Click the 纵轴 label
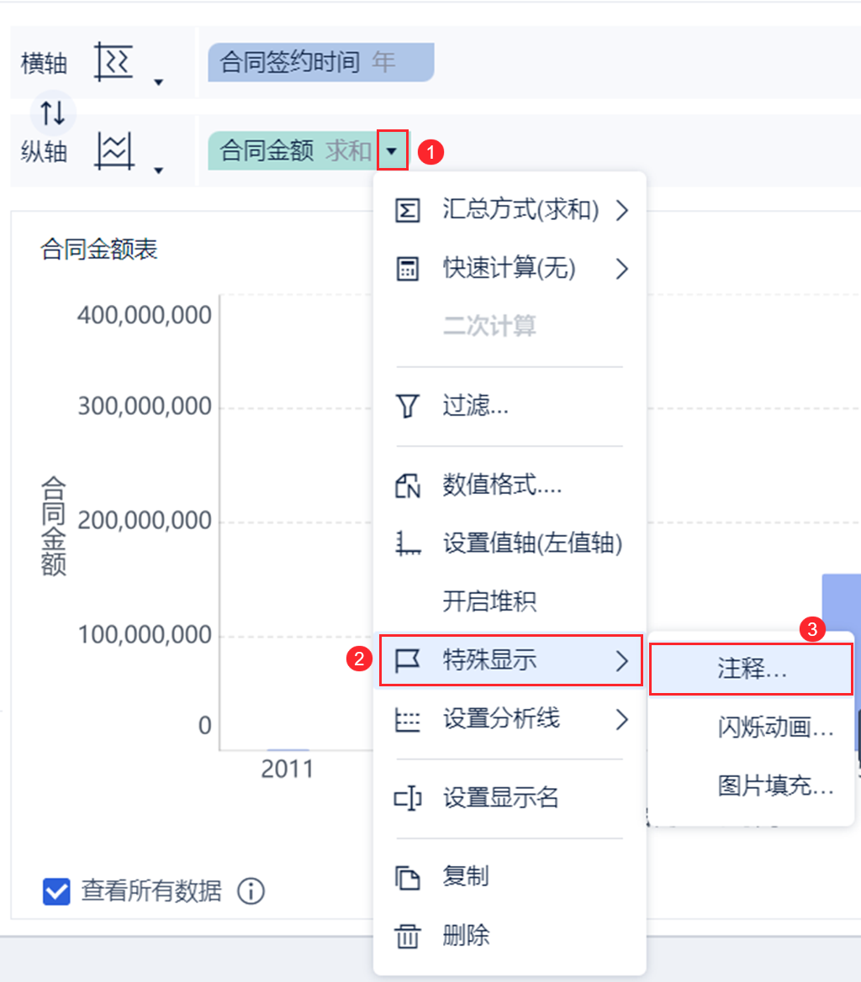This screenshot has width=861, height=982. 44,151
